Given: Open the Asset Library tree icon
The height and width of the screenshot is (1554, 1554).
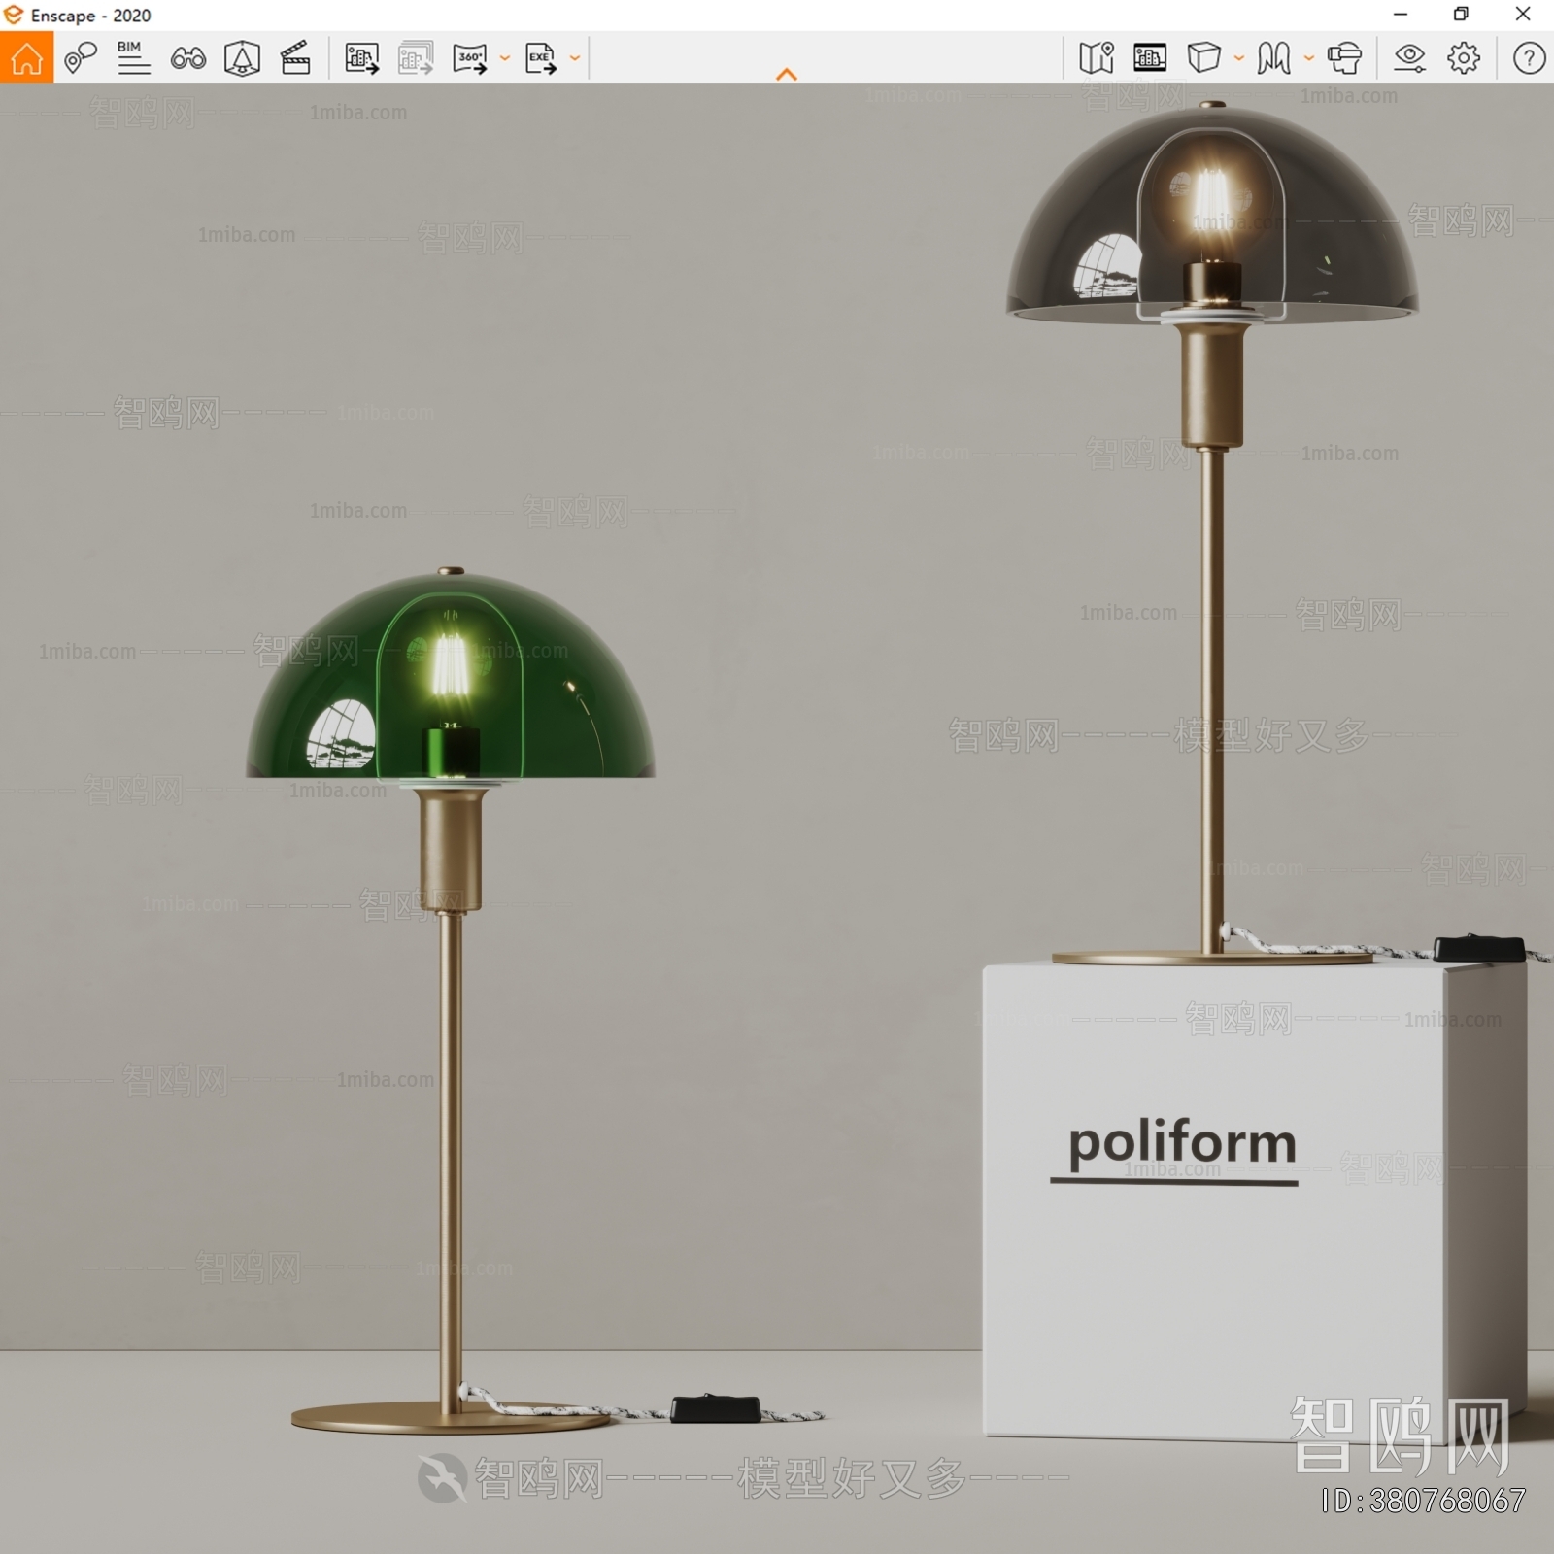Looking at the screenshot, I should coord(242,58).
